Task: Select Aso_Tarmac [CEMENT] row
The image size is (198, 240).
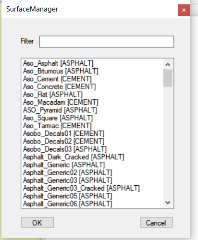Action: (x=57, y=126)
